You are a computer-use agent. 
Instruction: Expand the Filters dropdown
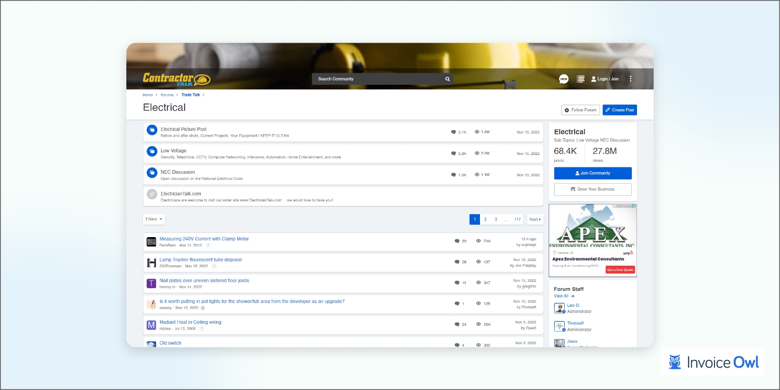[154, 219]
